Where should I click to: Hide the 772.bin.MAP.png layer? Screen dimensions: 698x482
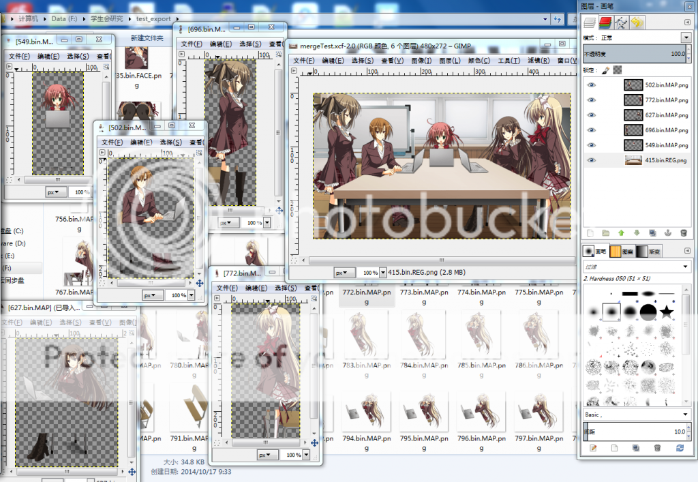[x=591, y=100]
